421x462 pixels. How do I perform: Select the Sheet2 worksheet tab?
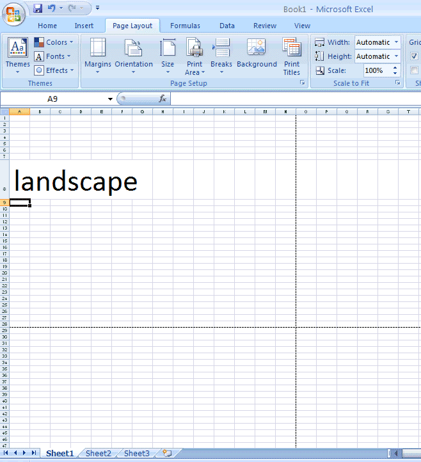[99, 453]
